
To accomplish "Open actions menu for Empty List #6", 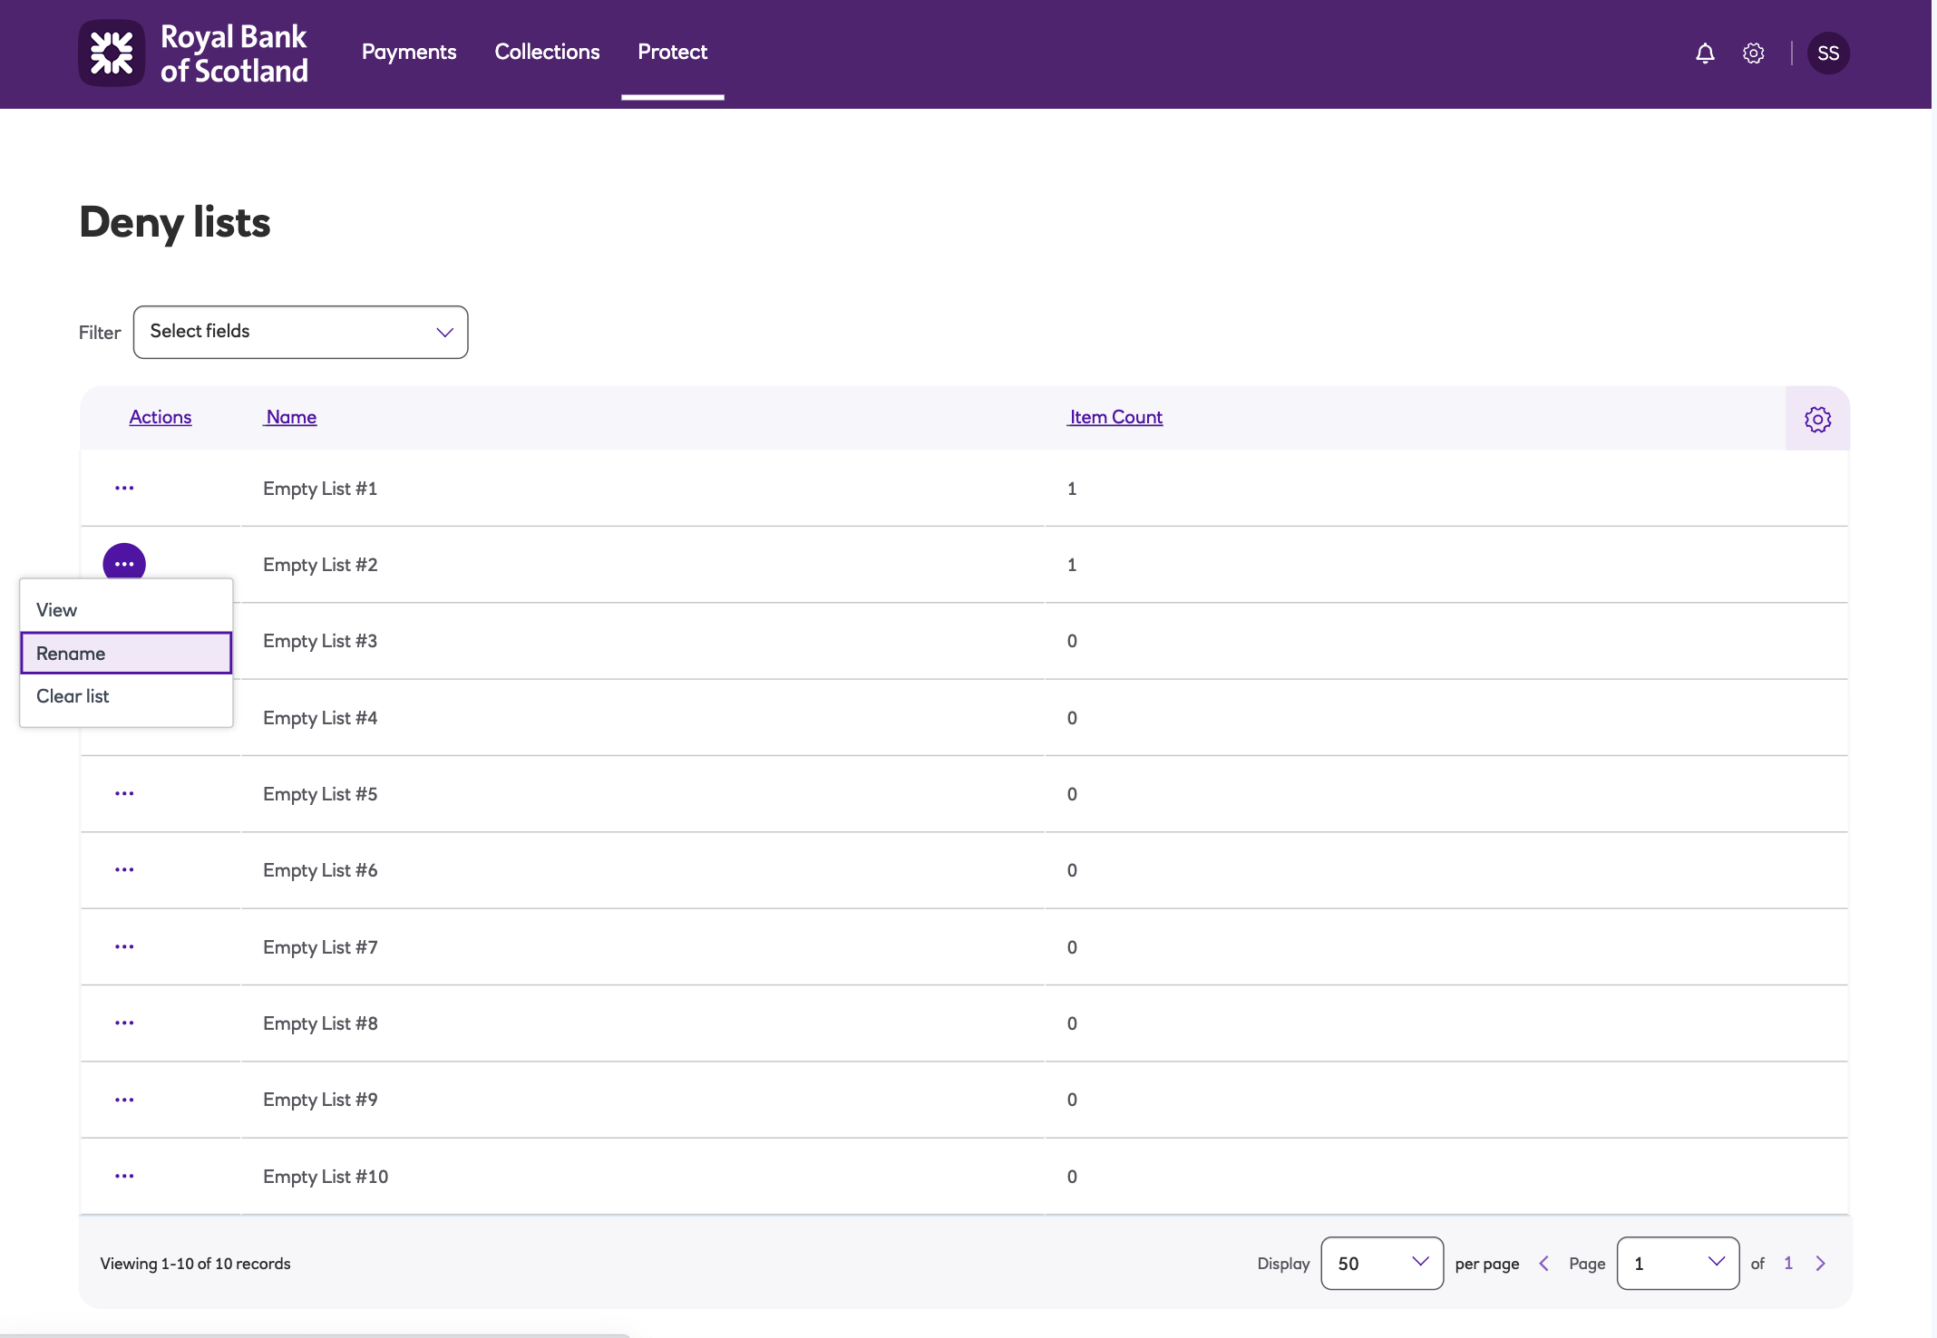I will (x=124, y=869).
